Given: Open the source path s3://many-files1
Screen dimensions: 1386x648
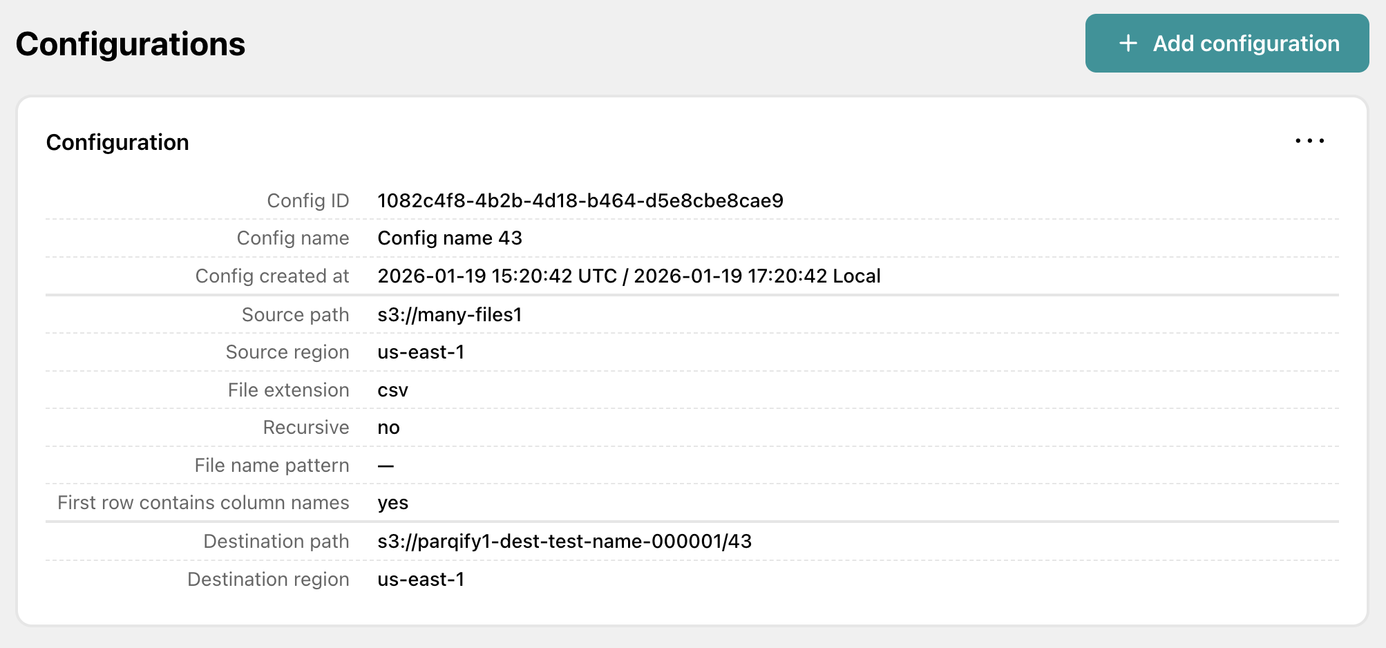Looking at the screenshot, I should point(450,314).
